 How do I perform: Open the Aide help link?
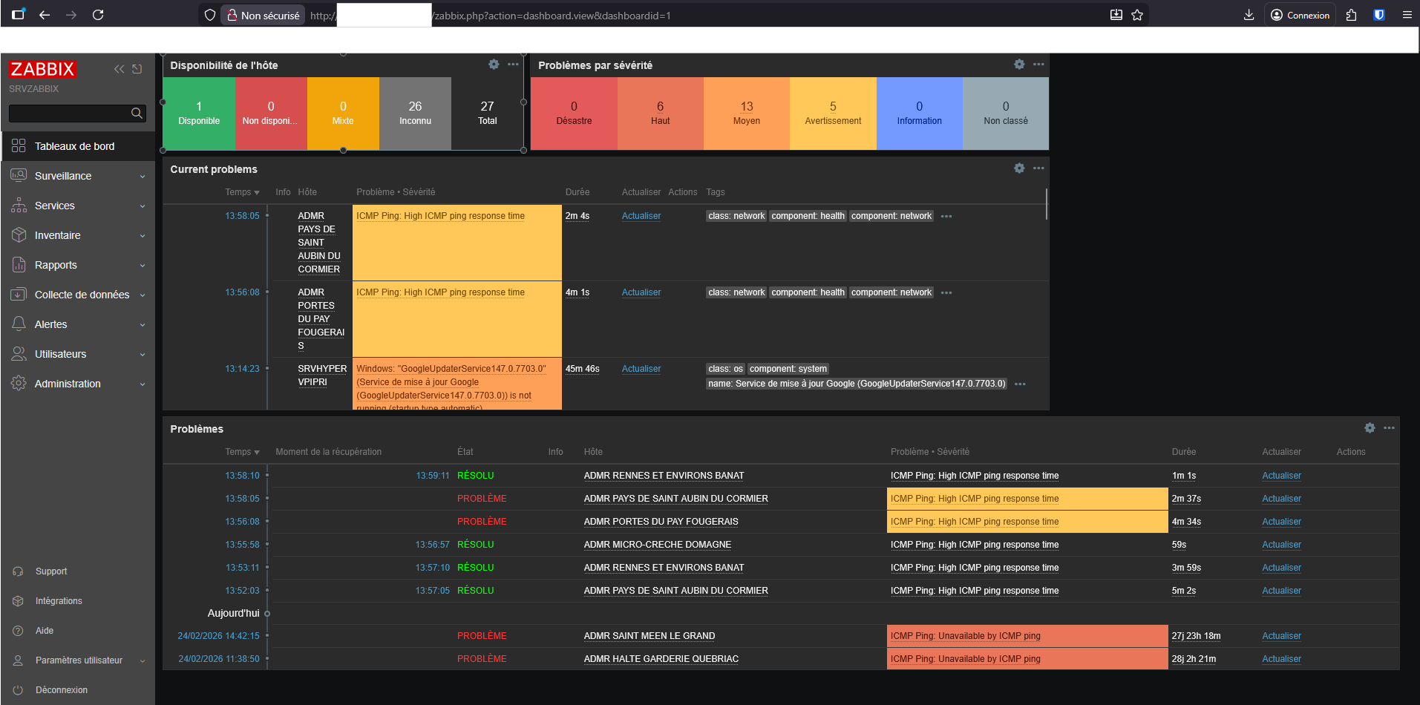[45, 631]
